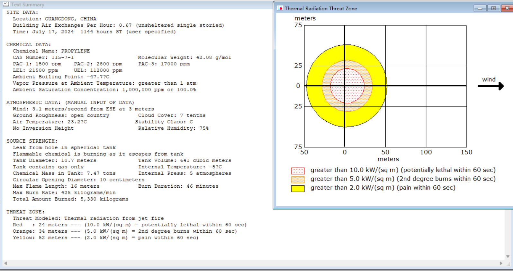513x271 pixels.
Task: Click 'Stability Class: C' text
Action: (x=164, y=122)
